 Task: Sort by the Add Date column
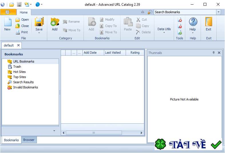click(x=93, y=53)
